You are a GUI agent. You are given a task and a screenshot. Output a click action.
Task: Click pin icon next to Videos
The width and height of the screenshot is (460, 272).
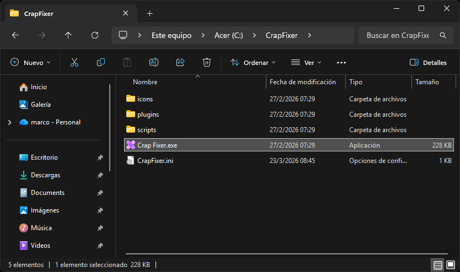click(x=100, y=246)
